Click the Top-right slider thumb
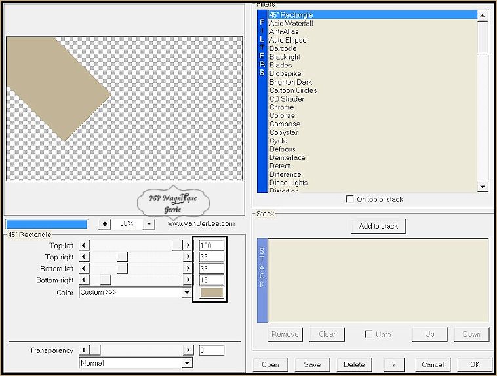The height and width of the screenshot is (376, 497). click(x=122, y=257)
